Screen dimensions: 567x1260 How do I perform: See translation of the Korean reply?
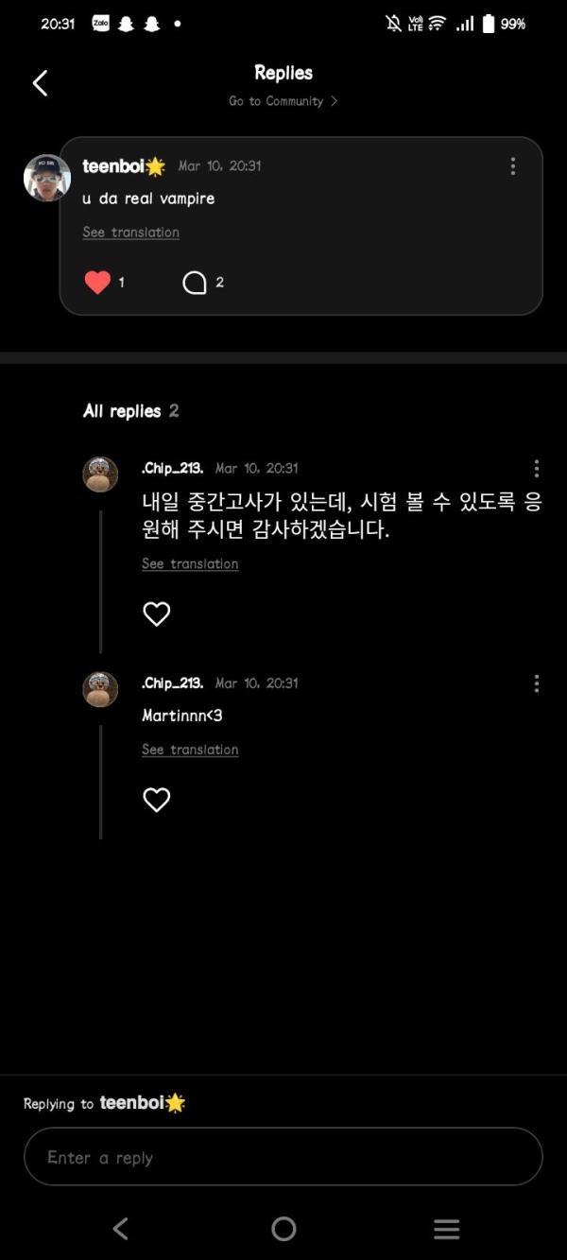pos(190,564)
